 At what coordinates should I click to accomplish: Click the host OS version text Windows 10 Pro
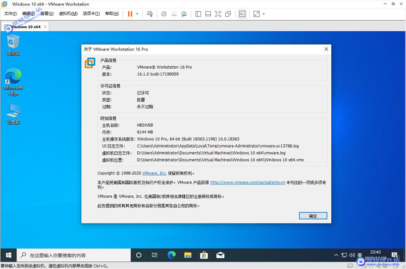click(188, 139)
